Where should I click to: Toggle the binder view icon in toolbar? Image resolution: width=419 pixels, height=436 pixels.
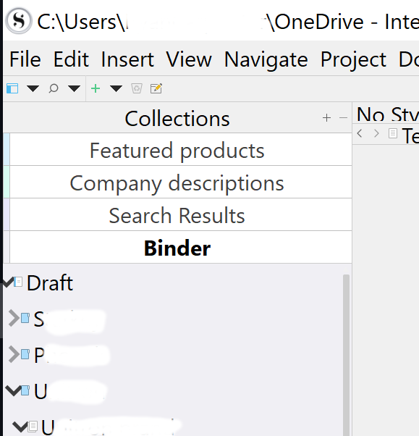(x=12, y=88)
